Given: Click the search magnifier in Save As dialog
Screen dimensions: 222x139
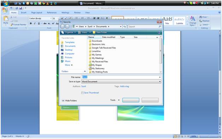Looking at the screenshot, I should click(160, 26).
